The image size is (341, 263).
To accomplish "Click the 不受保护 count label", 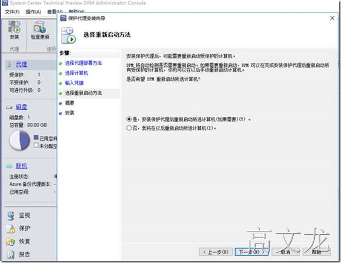I will 18,83.
